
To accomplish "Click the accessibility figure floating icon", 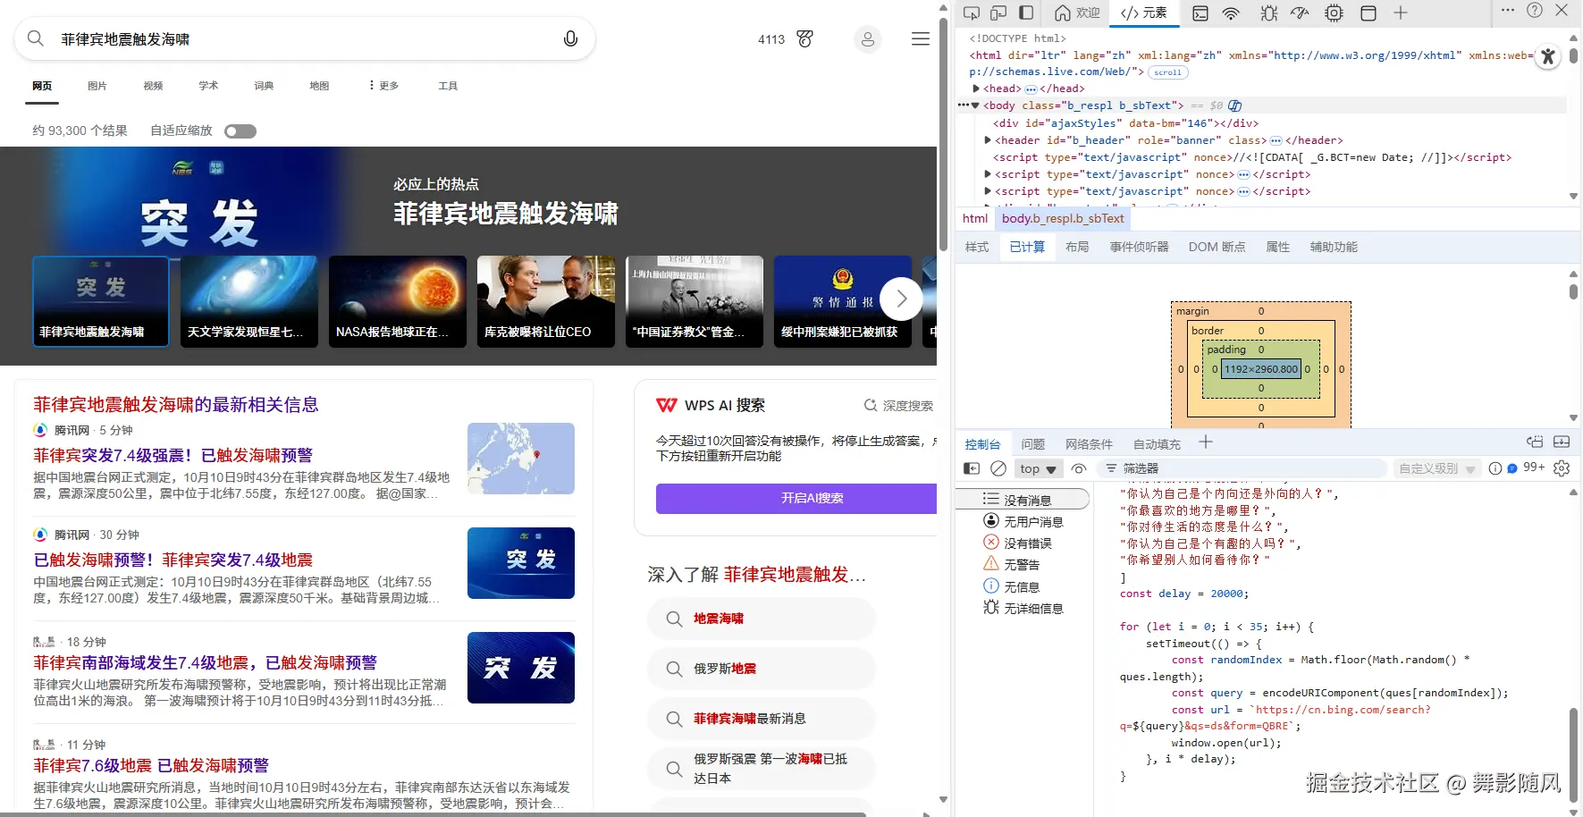I will click(x=1548, y=56).
